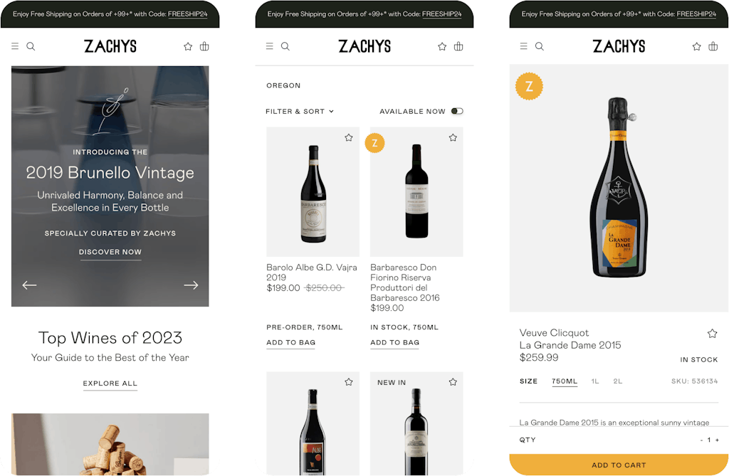The image size is (729, 476).
Task: Click search icon on Oregon listing screen
Action: tap(285, 46)
